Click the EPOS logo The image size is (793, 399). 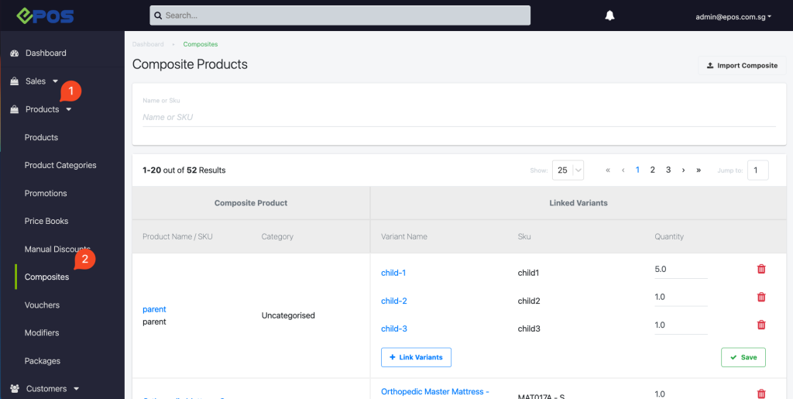(44, 15)
